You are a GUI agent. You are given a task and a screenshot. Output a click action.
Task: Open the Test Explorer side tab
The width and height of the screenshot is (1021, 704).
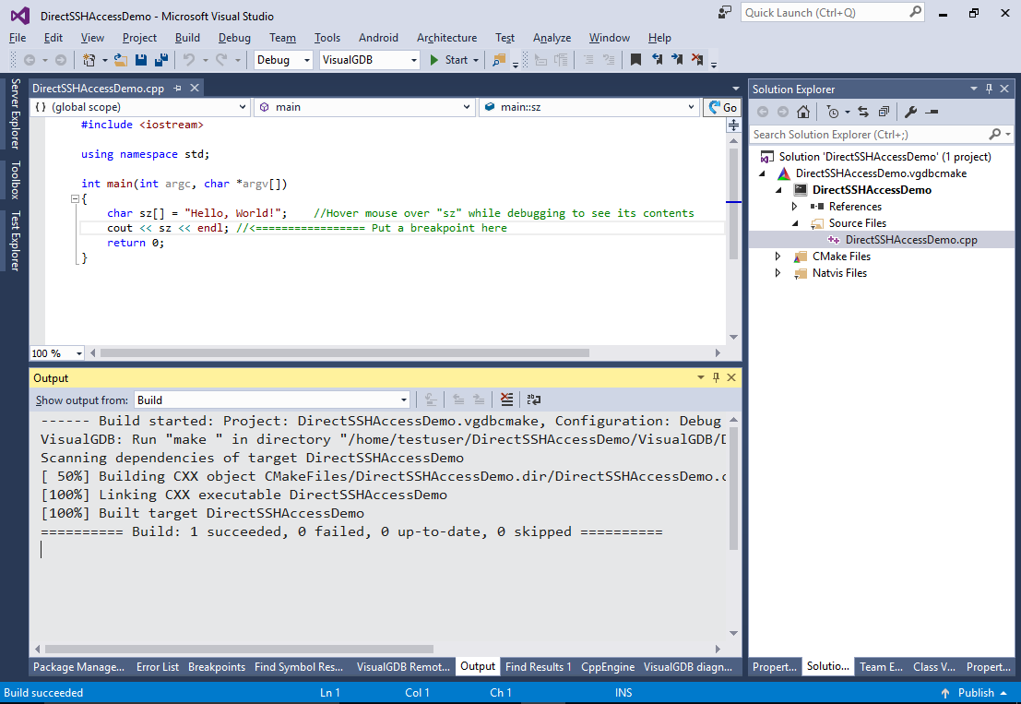tap(15, 241)
